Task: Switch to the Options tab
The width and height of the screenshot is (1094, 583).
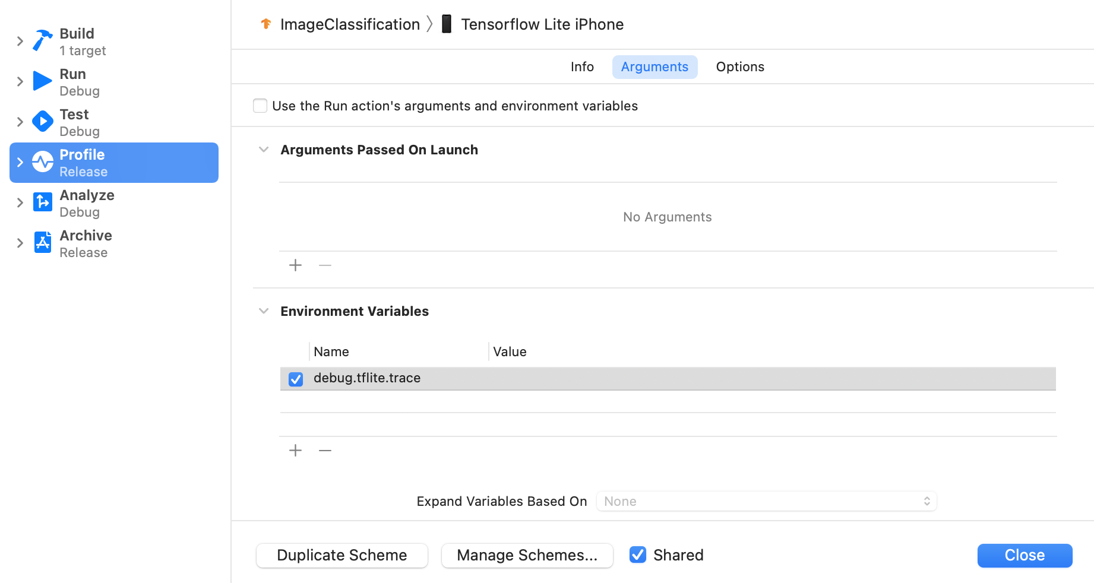Action: [x=739, y=66]
